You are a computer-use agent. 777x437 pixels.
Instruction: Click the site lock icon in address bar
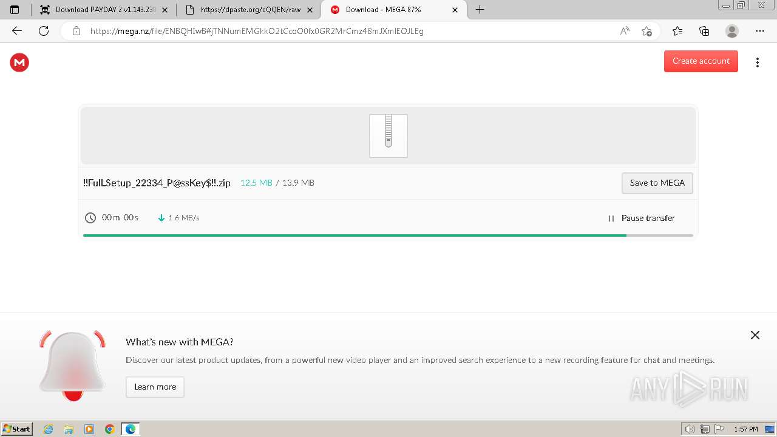click(76, 31)
